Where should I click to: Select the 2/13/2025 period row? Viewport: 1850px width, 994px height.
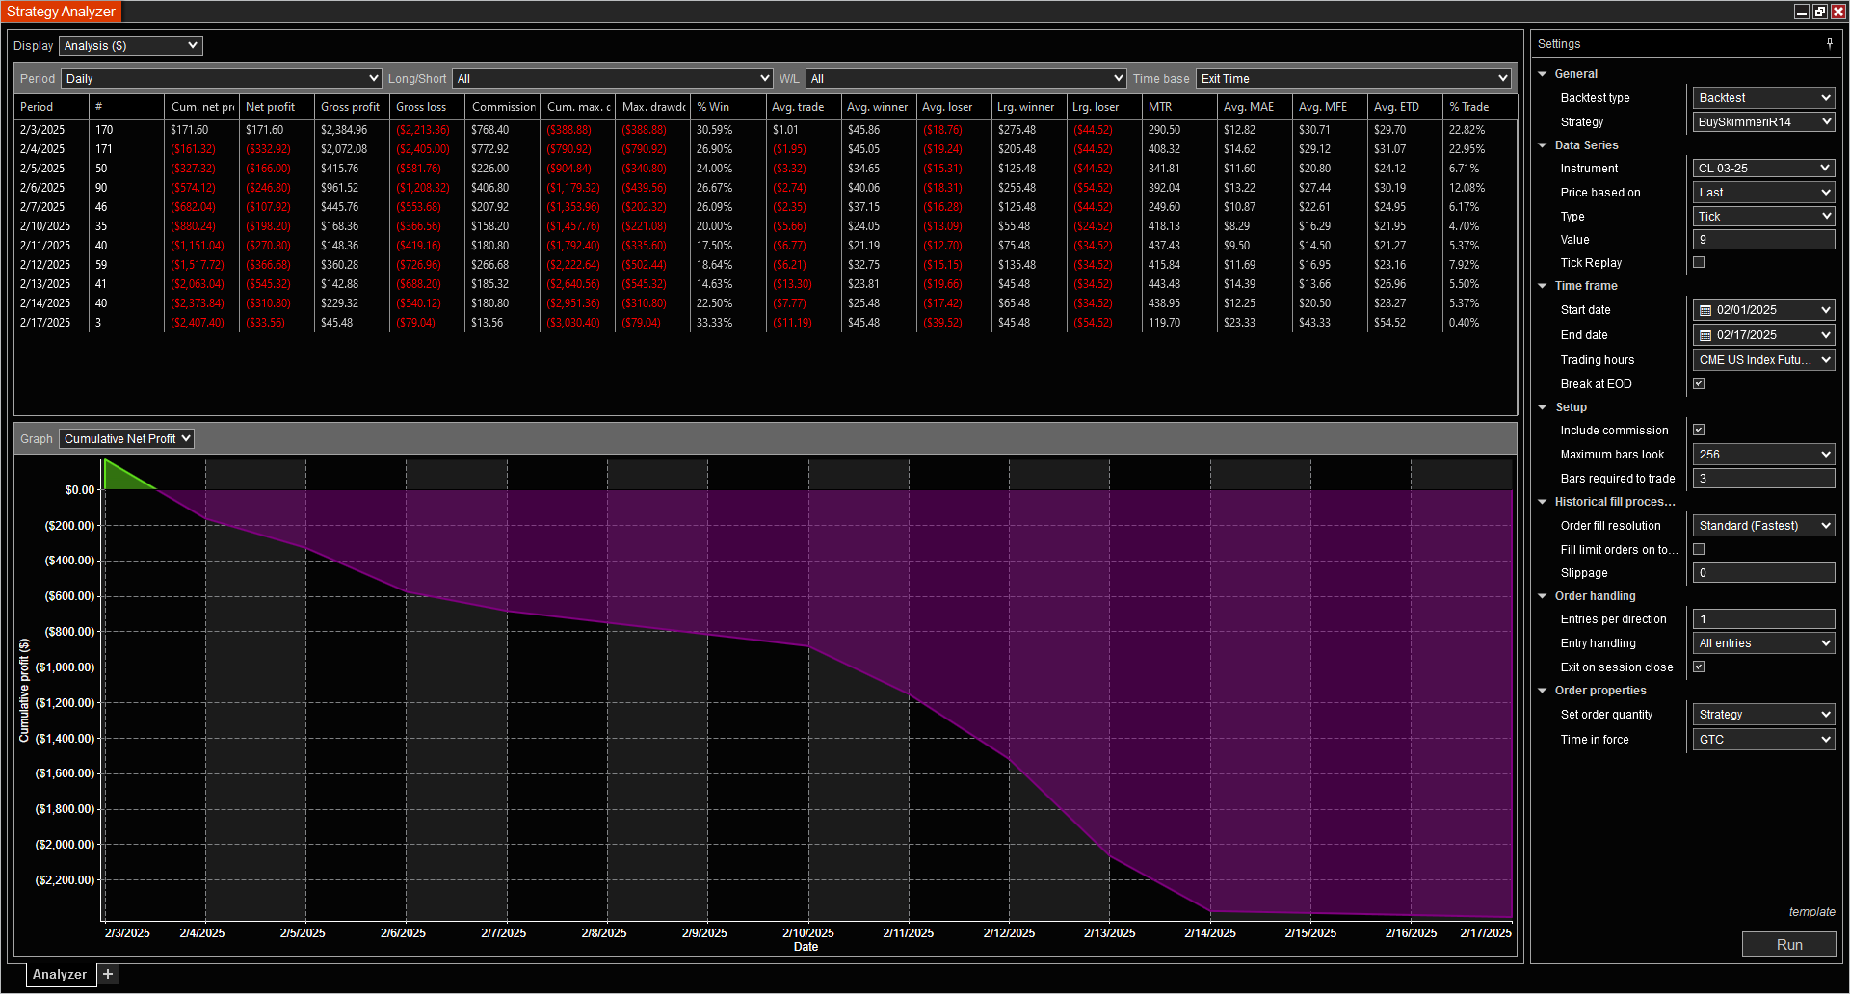766,284
